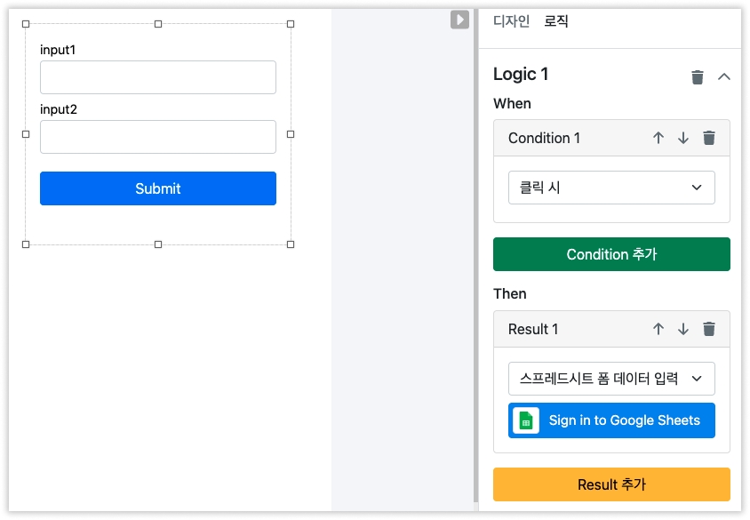Delete Logic 1 with trash icon
Screen dimensions: 750x520
(x=698, y=77)
